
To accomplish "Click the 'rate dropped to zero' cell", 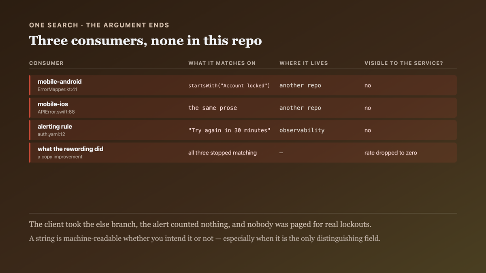I will tap(391, 153).
